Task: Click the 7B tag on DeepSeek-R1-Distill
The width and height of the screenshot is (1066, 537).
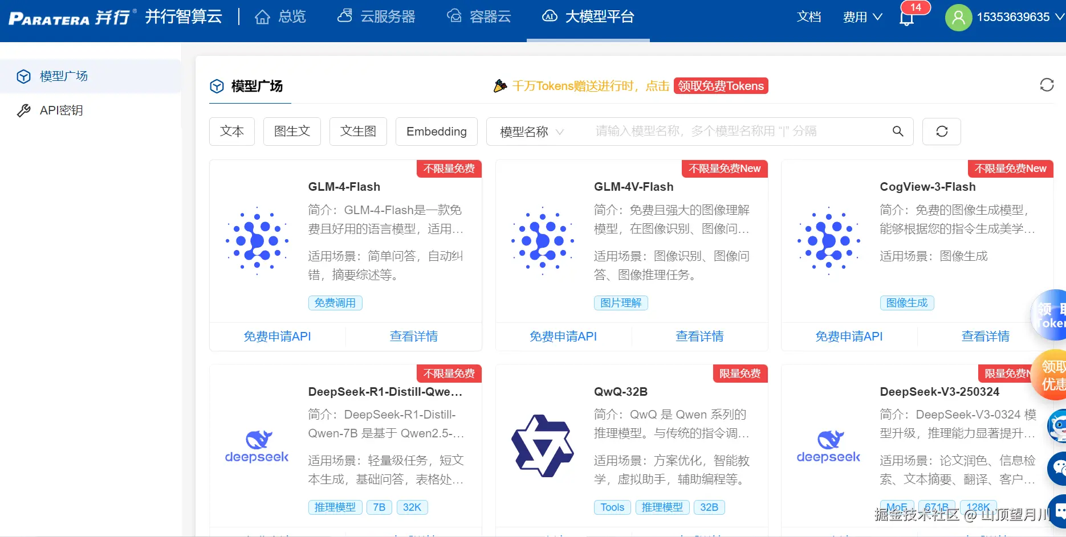Action: [379, 507]
